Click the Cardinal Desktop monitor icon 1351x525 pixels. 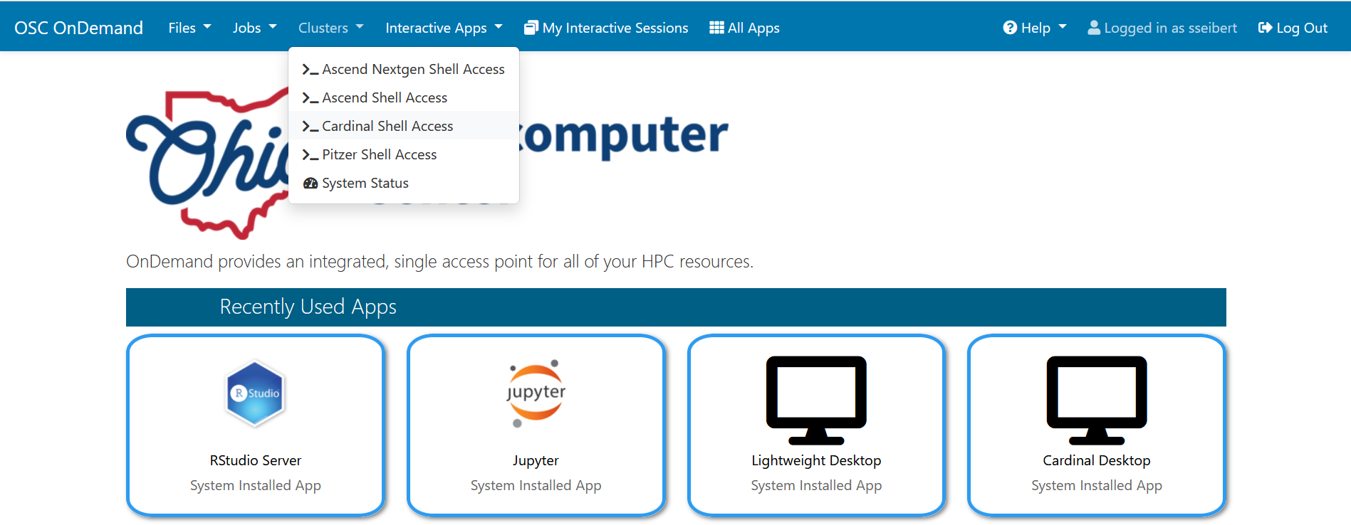point(1097,400)
